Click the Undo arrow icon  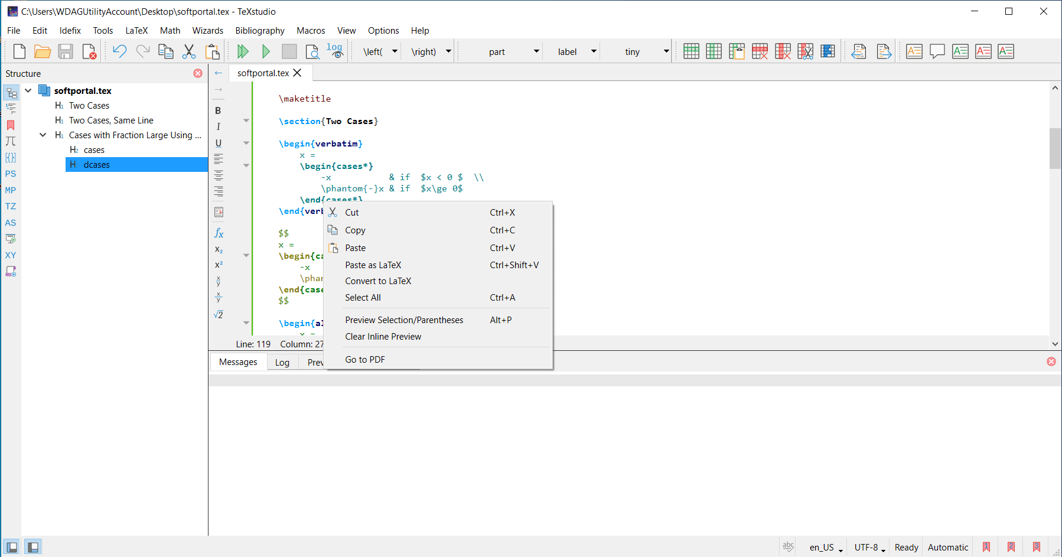click(x=119, y=52)
